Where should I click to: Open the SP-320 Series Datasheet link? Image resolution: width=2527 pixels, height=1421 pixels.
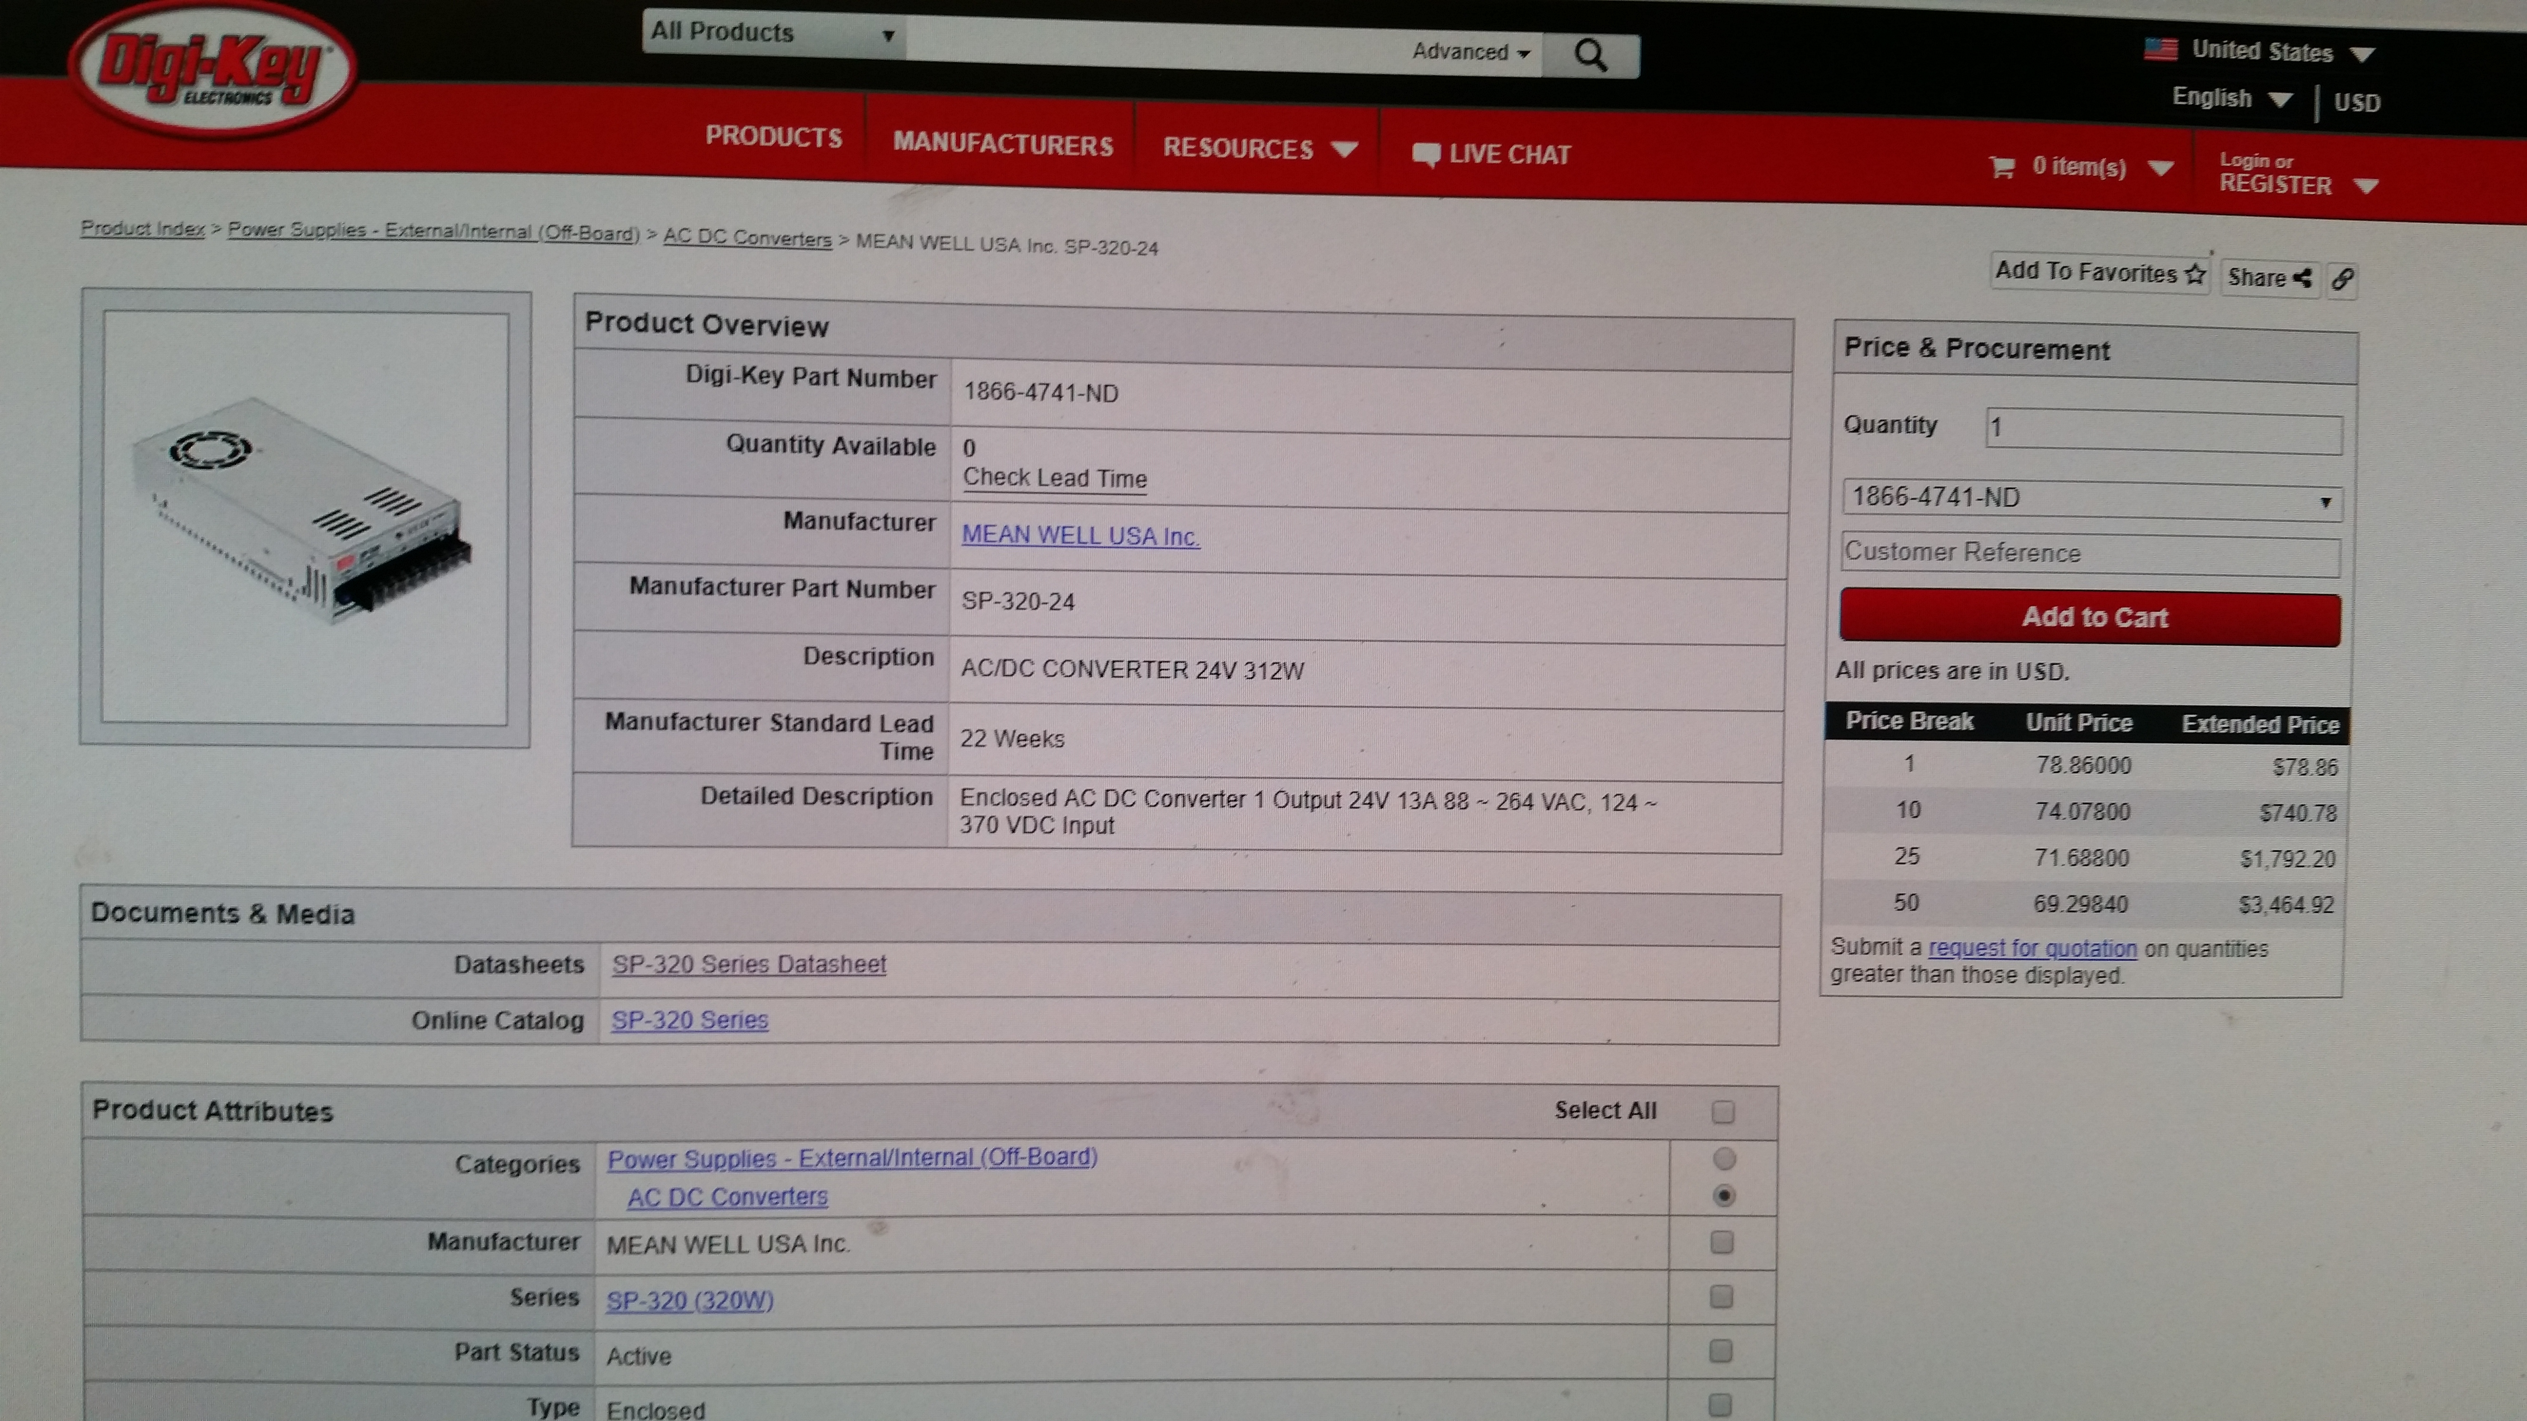point(749,965)
